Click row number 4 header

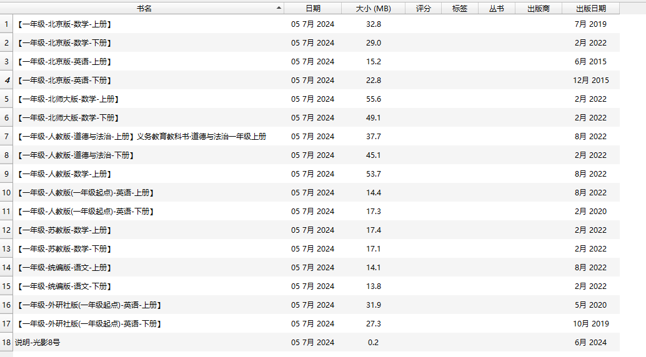point(7,81)
